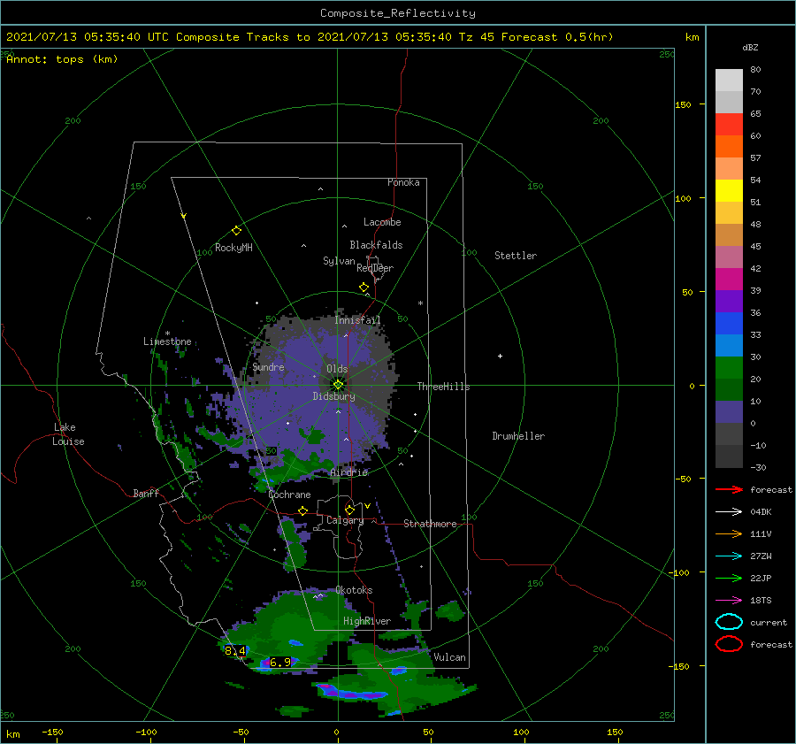Image resolution: width=796 pixels, height=744 pixels.
Task: Click the ThreeHills label
Action: 443,387
